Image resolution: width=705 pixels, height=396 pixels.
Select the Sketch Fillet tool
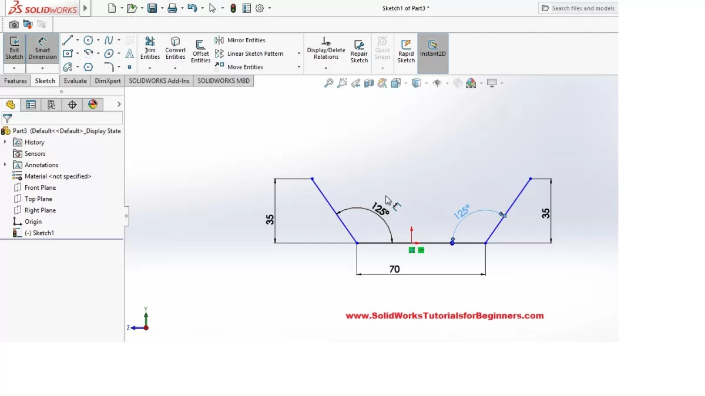tap(109, 67)
